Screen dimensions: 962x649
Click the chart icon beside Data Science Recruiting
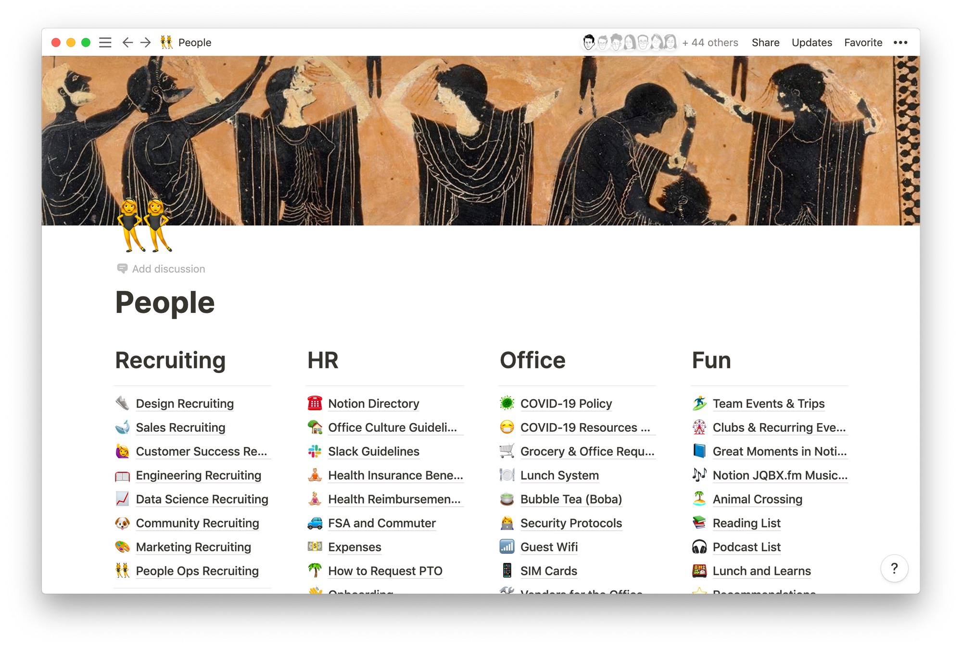point(122,499)
